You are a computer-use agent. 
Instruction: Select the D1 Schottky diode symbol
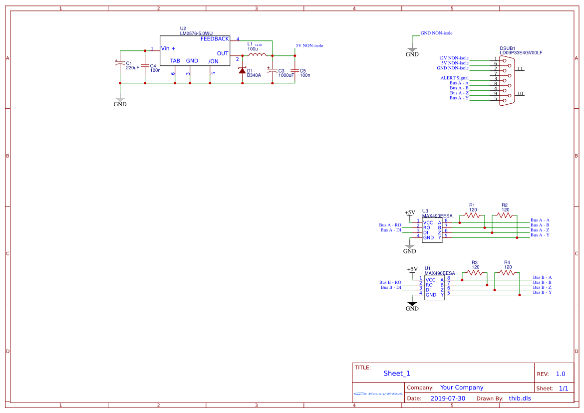[x=243, y=70]
